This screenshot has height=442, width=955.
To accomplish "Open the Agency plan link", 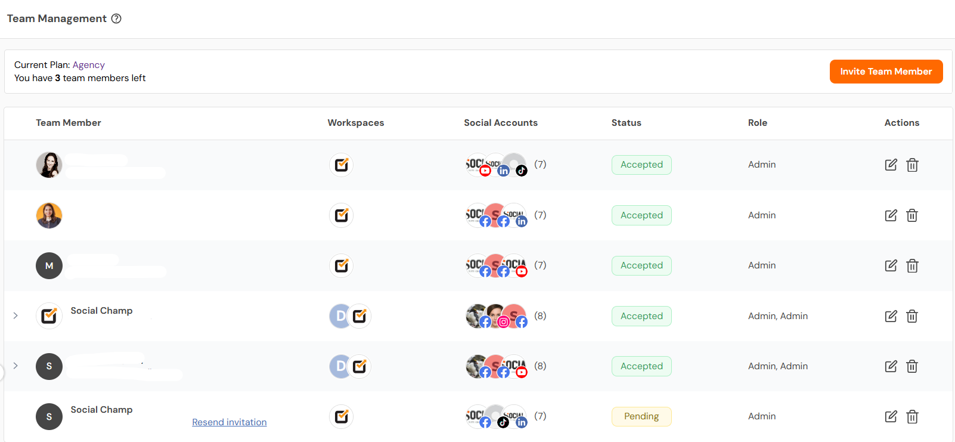I will pyautogui.click(x=89, y=65).
